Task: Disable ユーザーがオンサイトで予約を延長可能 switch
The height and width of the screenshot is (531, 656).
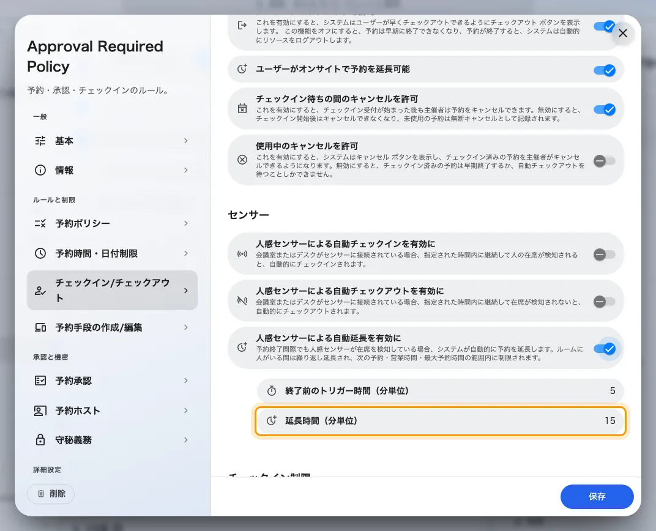Action: (605, 70)
